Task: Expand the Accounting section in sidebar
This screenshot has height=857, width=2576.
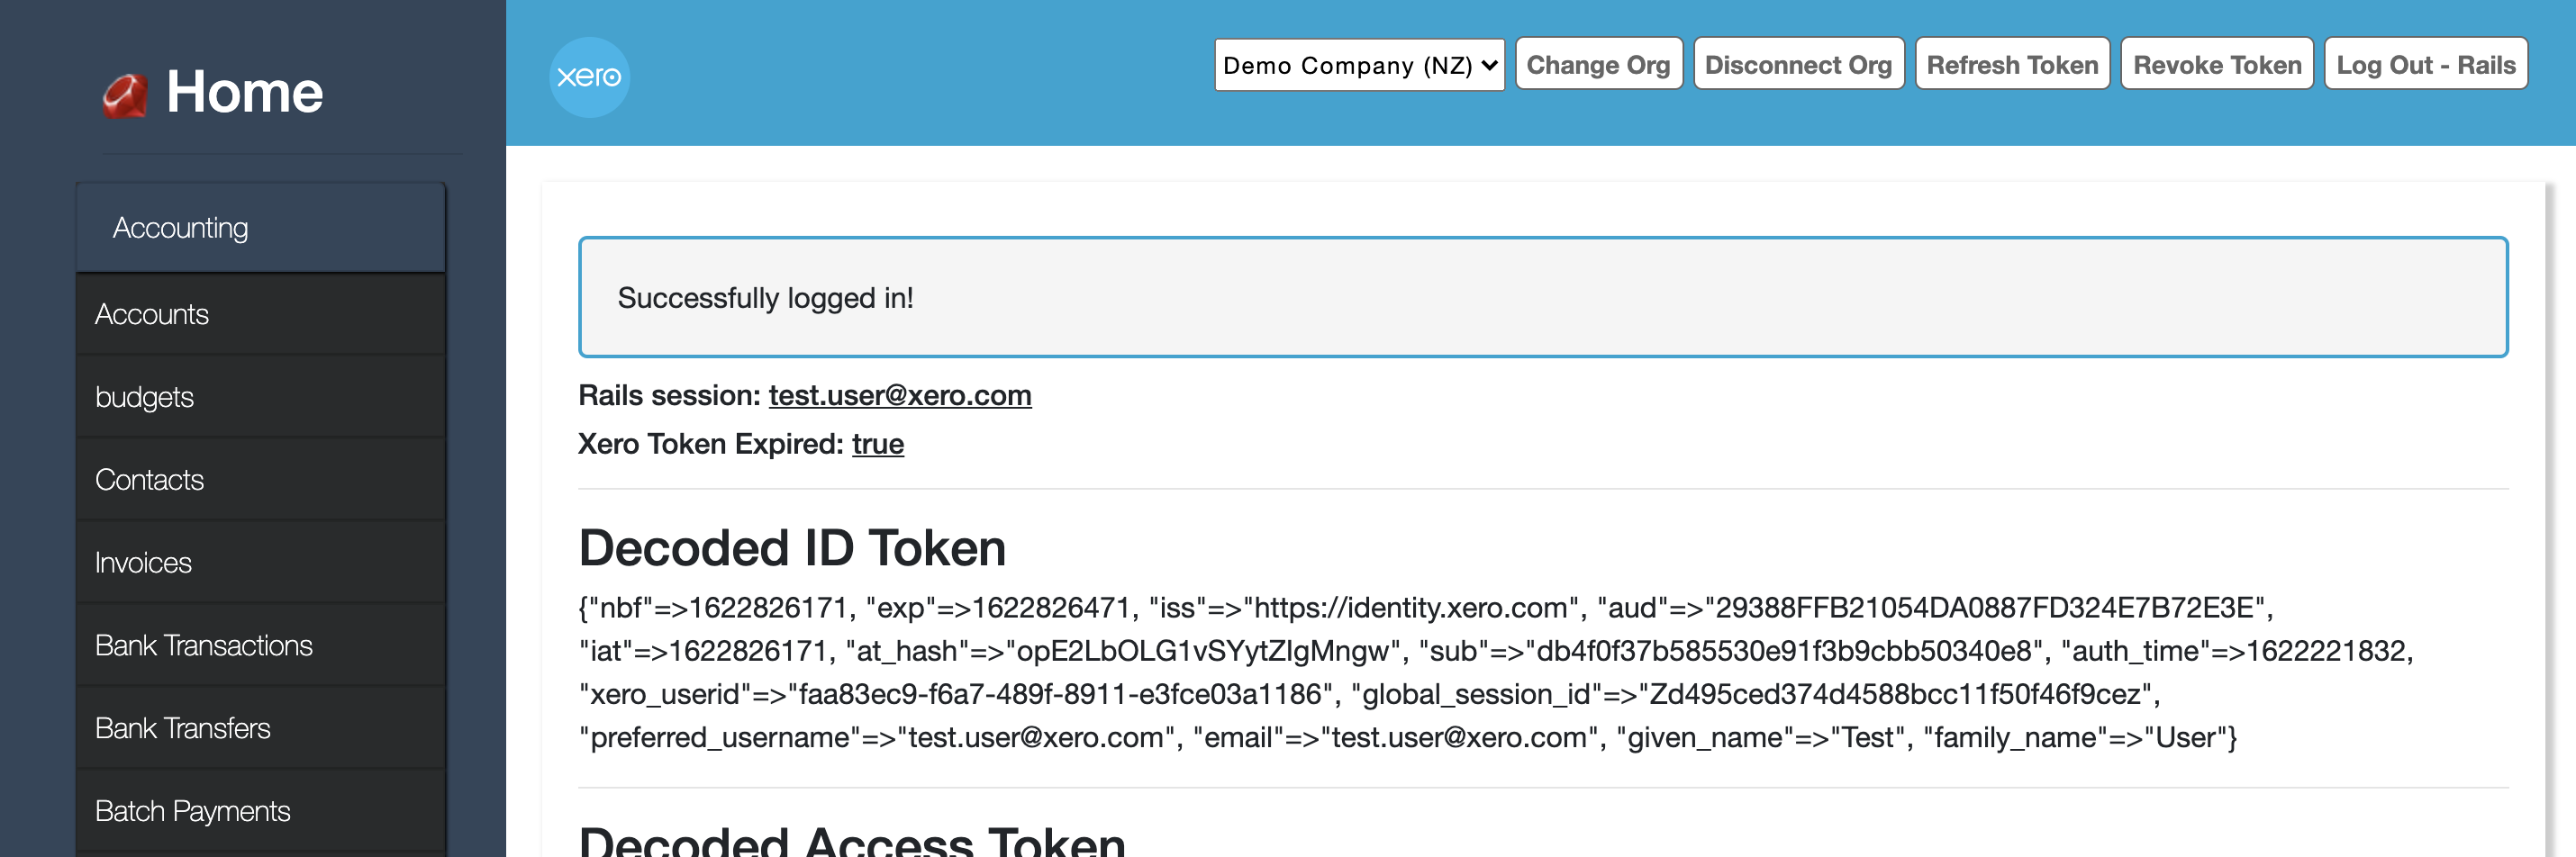Action: click(x=260, y=227)
